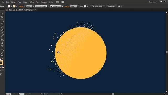Click the None color mode icon
Image resolution: width=168 pixels, height=95 pixels.
3,67
